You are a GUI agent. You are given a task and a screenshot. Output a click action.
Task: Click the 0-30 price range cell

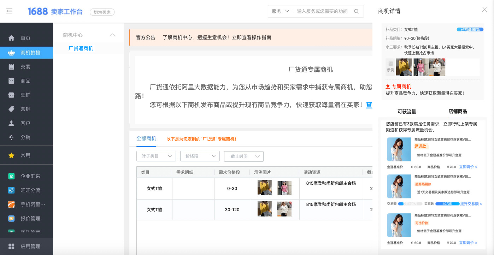(x=232, y=189)
